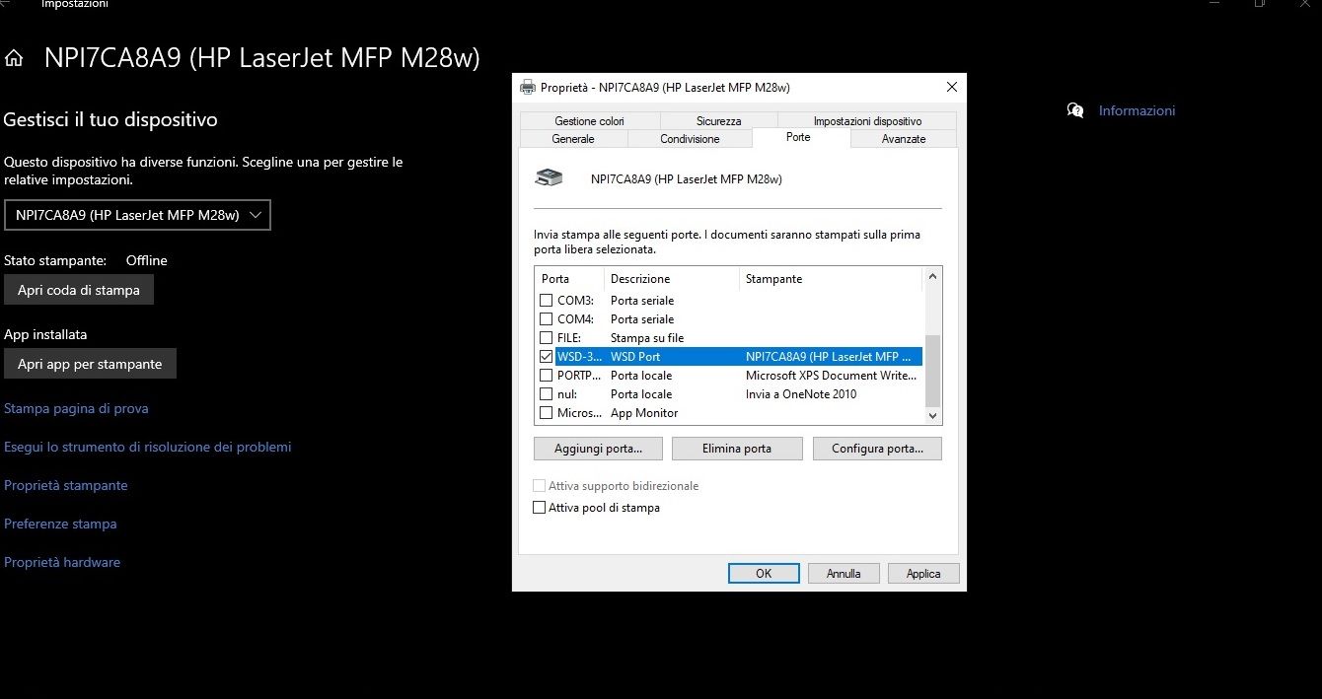Click the Applica button
This screenshot has width=1322, height=699.
tap(923, 574)
